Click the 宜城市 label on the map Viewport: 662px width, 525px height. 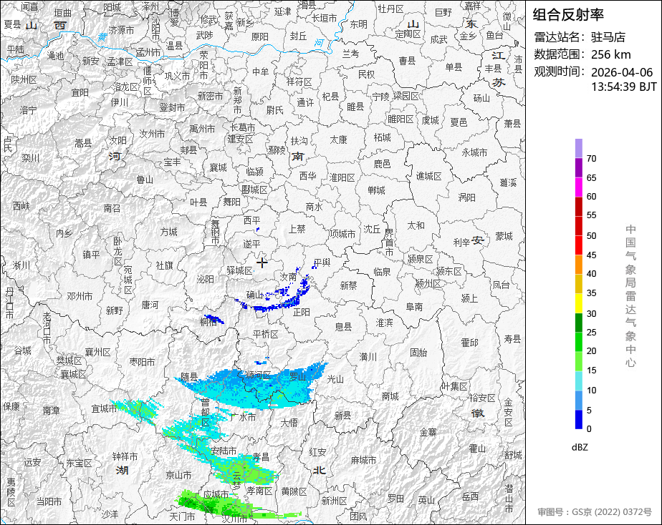(x=105, y=408)
